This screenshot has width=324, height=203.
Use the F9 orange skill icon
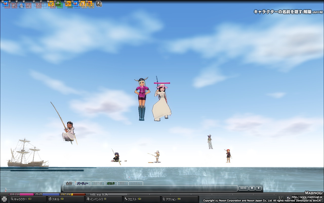[68, 4]
